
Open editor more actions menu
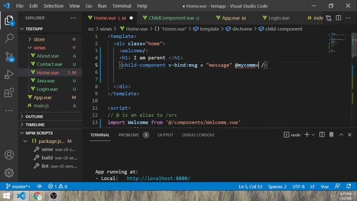coord(348,18)
